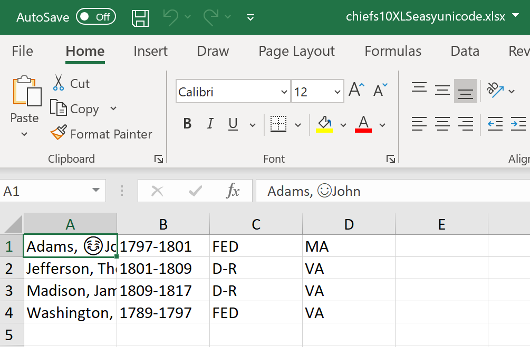Toggle Italic formatting
Viewport: 530px width, 347px height.
(x=210, y=124)
